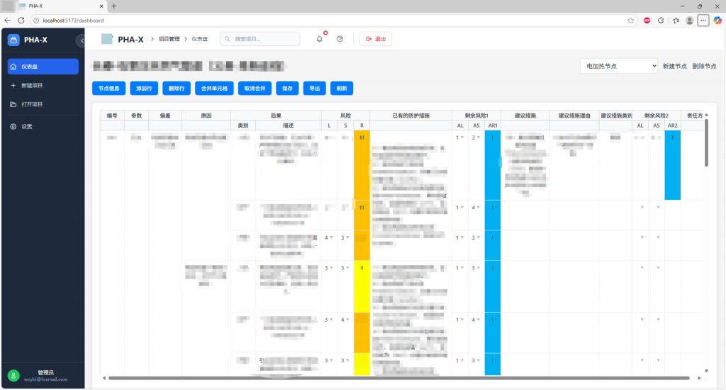Screen dimensions: 726x390
Task: Open the help question mark icon
Action: tap(340, 39)
